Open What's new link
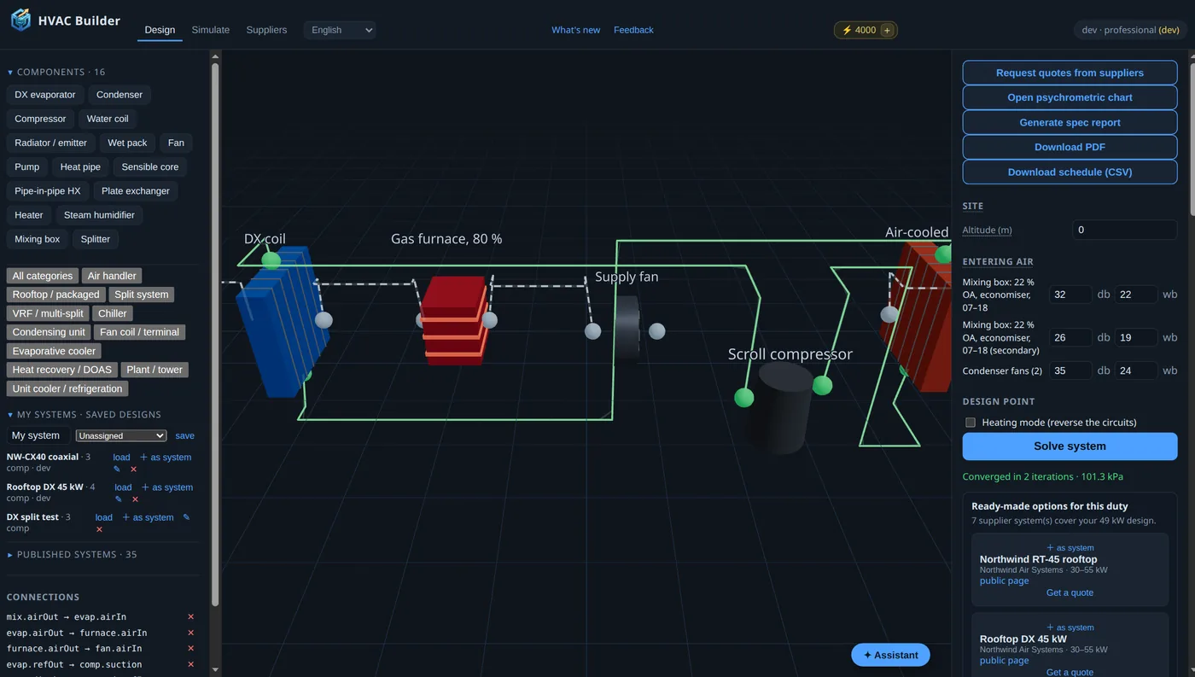 coord(575,30)
